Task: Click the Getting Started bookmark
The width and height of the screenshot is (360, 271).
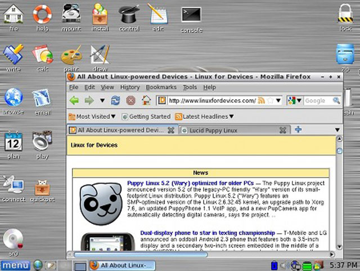Action: click(146, 117)
